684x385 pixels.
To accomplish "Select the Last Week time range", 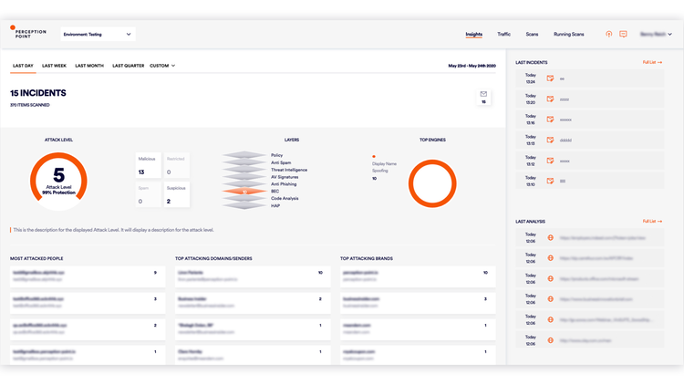I will click(x=54, y=66).
